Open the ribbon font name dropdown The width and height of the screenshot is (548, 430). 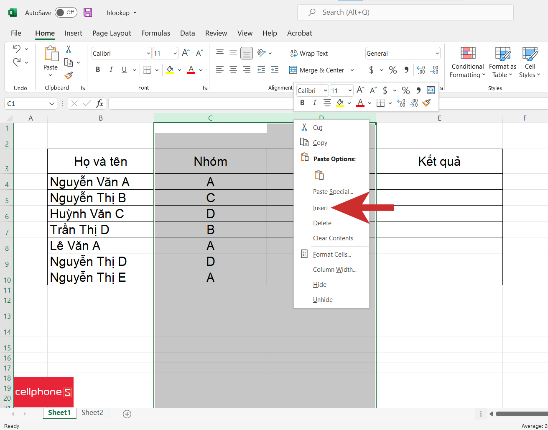148,53
